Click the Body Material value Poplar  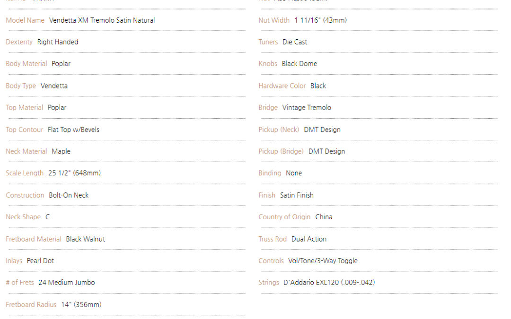pyautogui.click(x=61, y=64)
